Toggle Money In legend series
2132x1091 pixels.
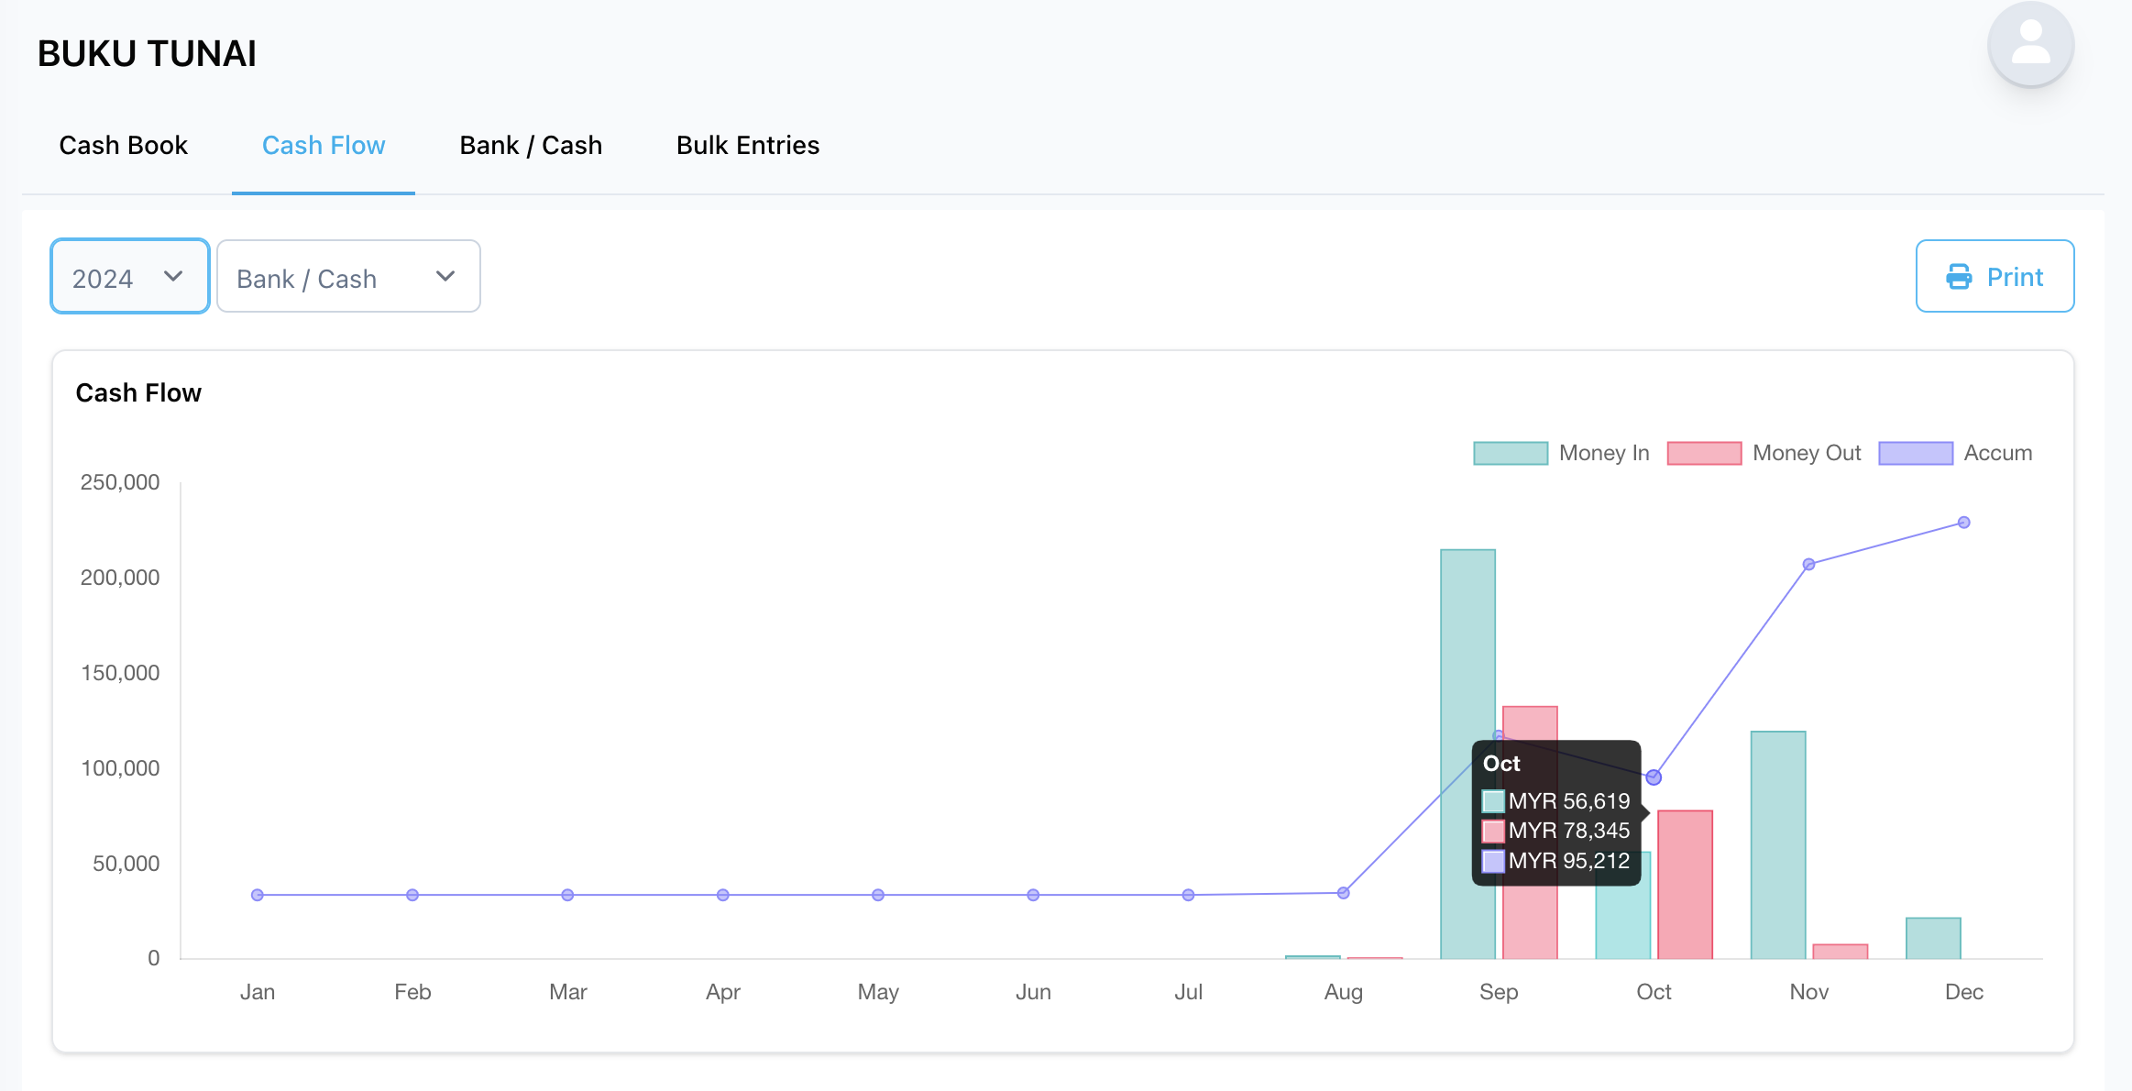pos(1561,453)
